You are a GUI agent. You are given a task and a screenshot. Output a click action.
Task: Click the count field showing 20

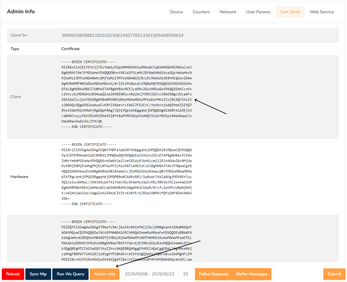187,274
